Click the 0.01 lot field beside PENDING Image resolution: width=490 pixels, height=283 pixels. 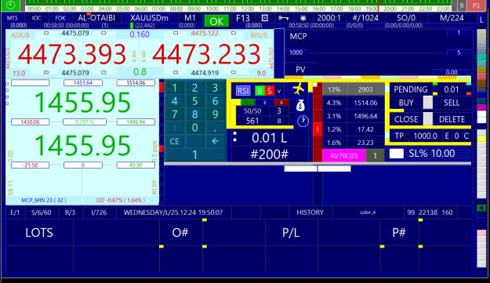pos(452,89)
